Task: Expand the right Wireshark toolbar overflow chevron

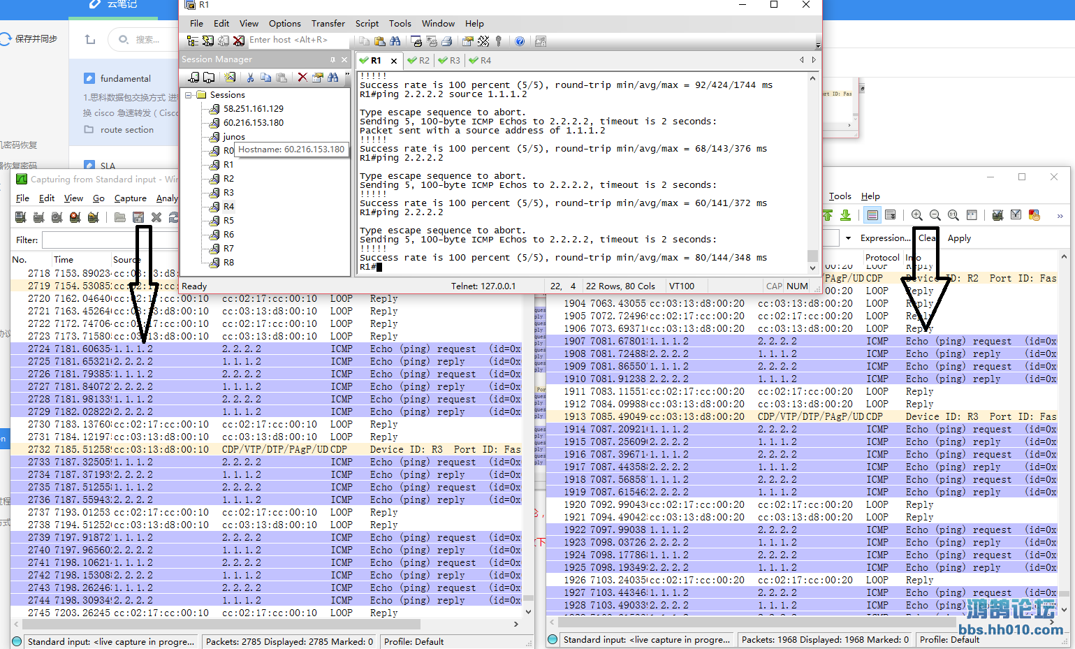Action: pyautogui.click(x=1060, y=216)
